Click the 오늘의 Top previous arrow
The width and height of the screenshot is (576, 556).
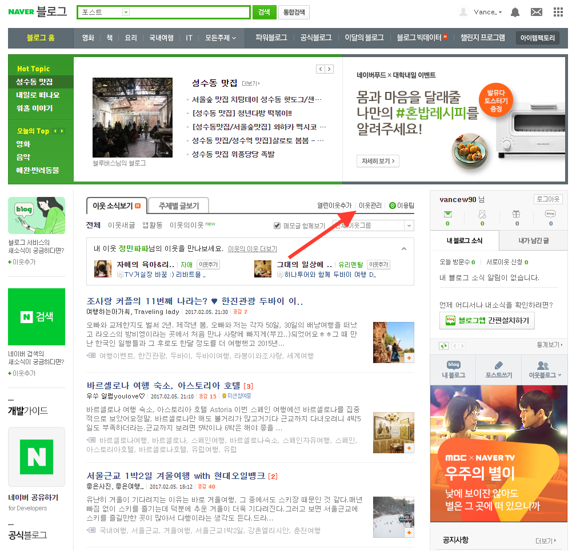point(55,131)
